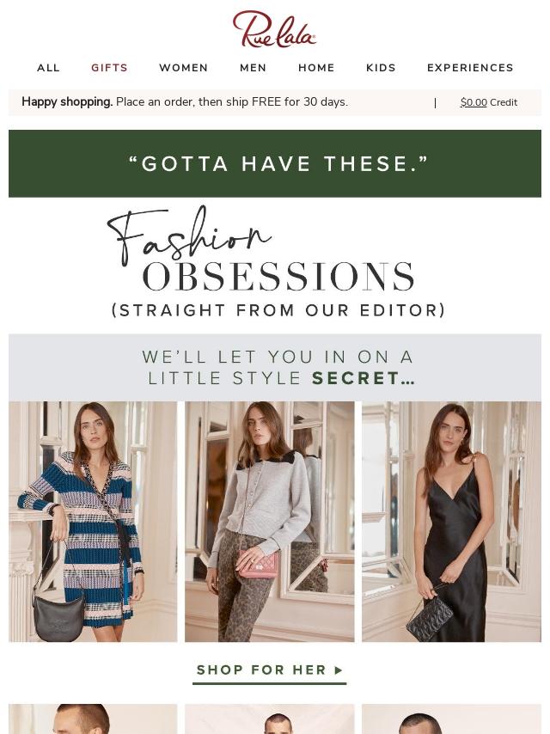Open the ALL category menu item
550x734 pixels.
click(x=49, y=68)
